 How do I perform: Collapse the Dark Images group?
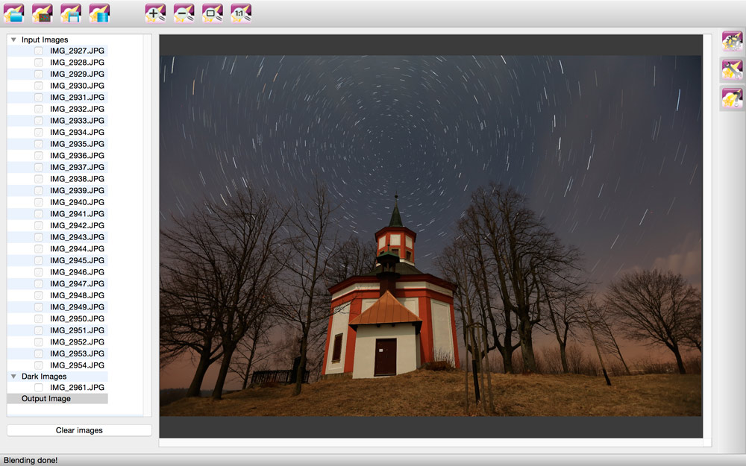point(13,377)
